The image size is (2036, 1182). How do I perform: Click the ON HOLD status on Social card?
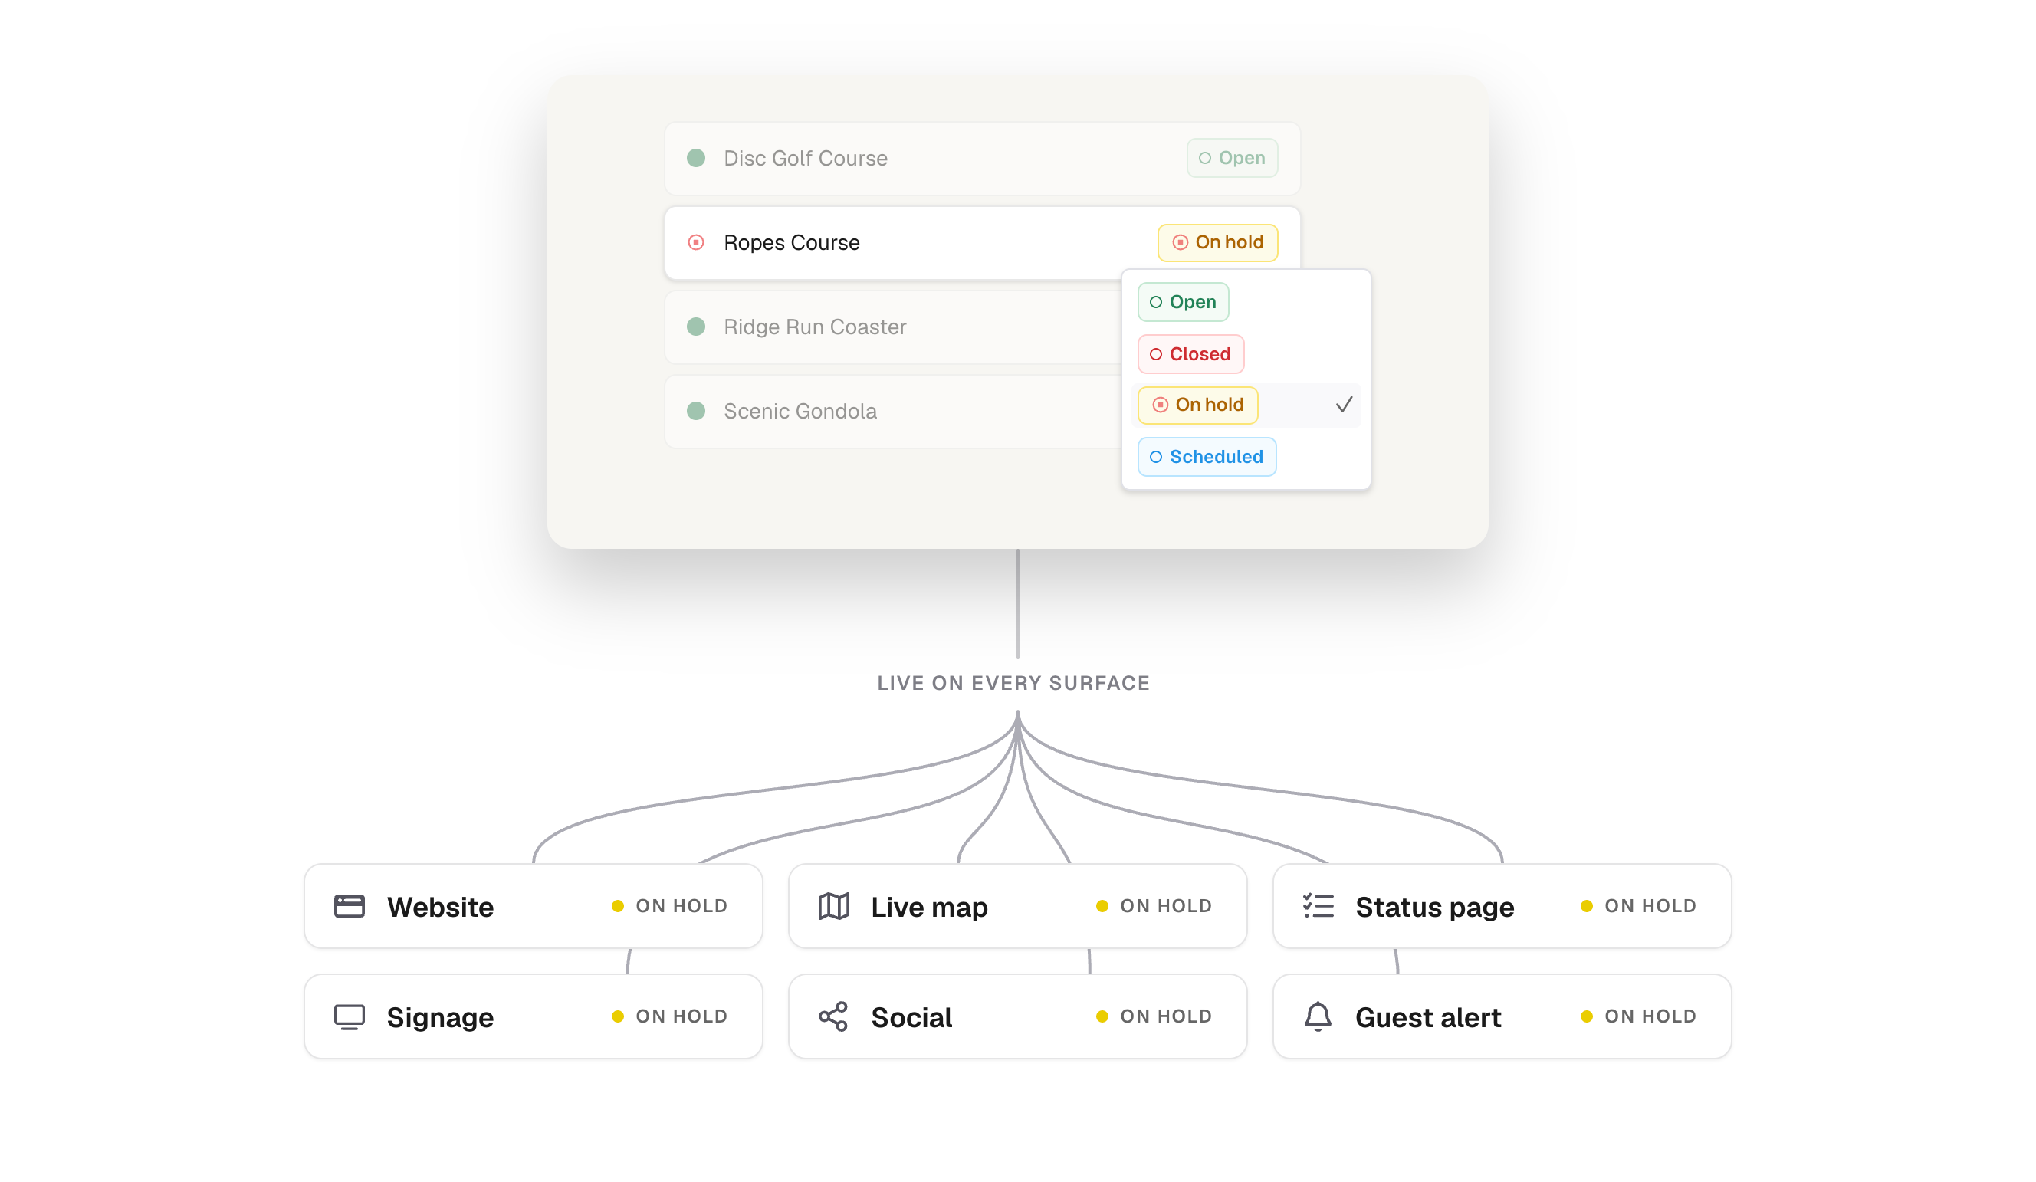(1154, 1017)
